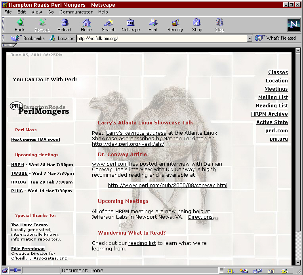Image resolution: width=303 pixels, height=275 pixels.
Task: Collapse the location toolbar via its left handle
Action: pyautogui.click(x=3, y=38)
